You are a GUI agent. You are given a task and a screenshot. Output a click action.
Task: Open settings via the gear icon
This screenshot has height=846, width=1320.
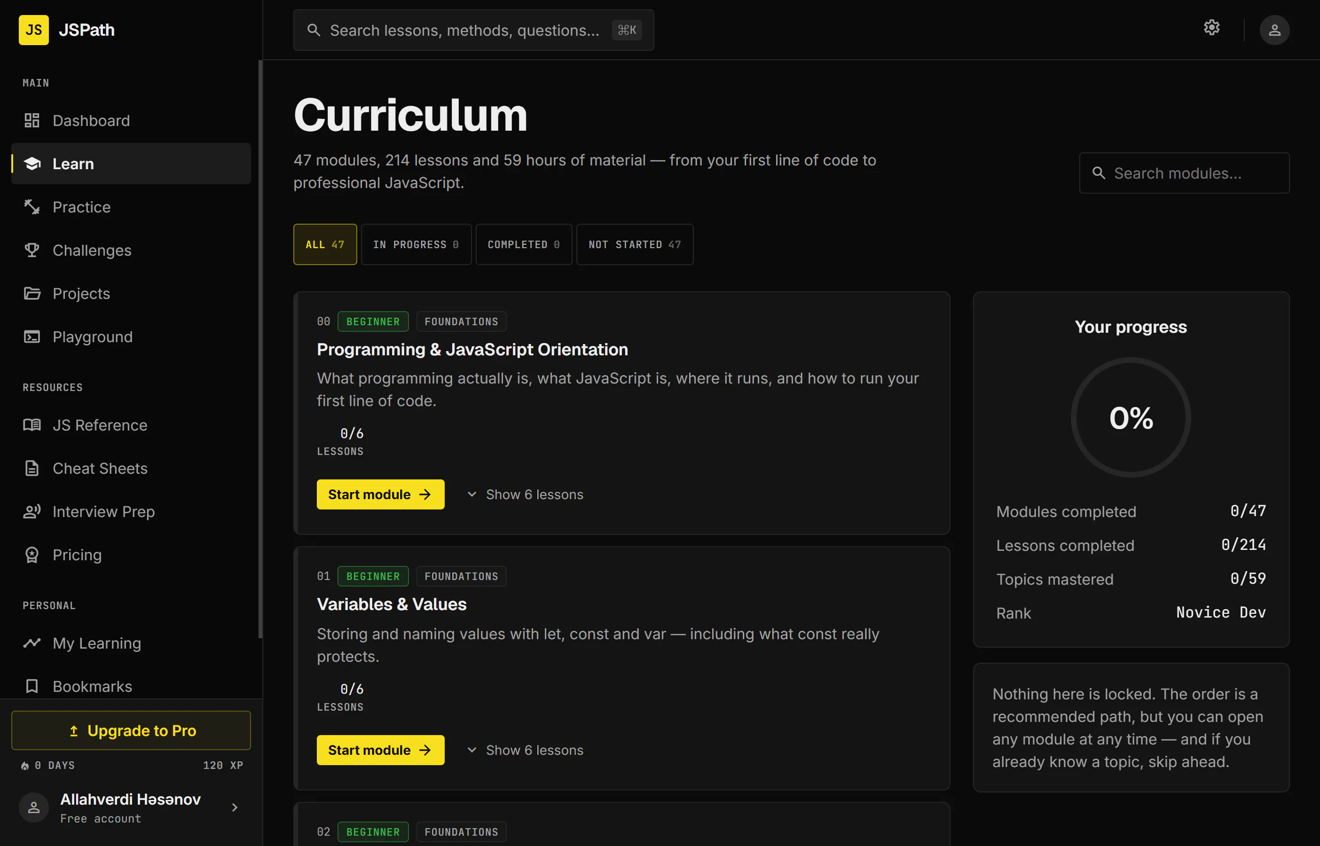pyautogui.click(x=1211, y=27)
